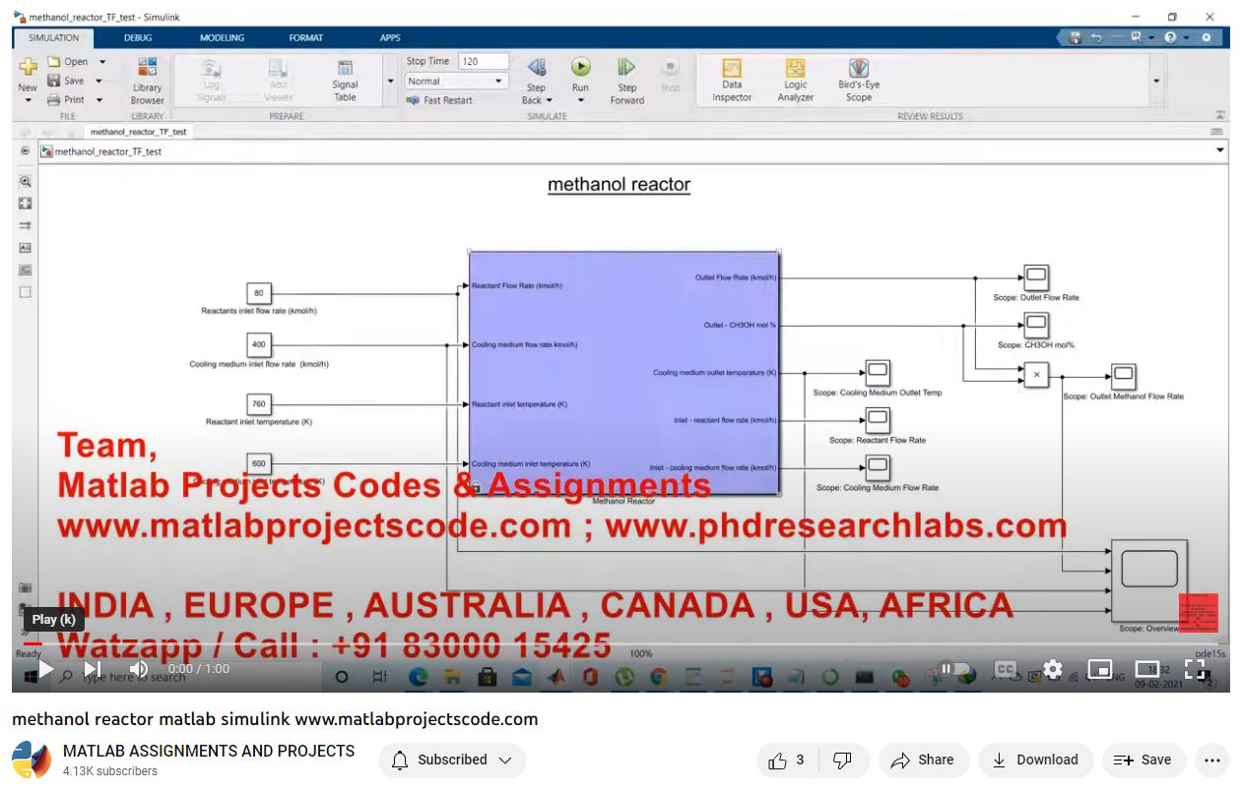
Task: Mute the video using the speaker icon
Action: tap(139, 670)
